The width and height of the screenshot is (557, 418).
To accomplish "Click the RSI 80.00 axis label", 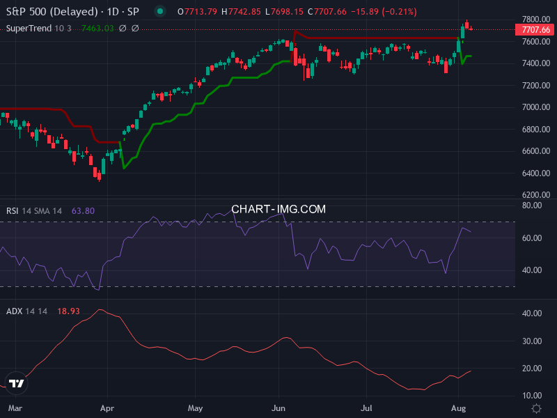I will click(x=532, y=206).
